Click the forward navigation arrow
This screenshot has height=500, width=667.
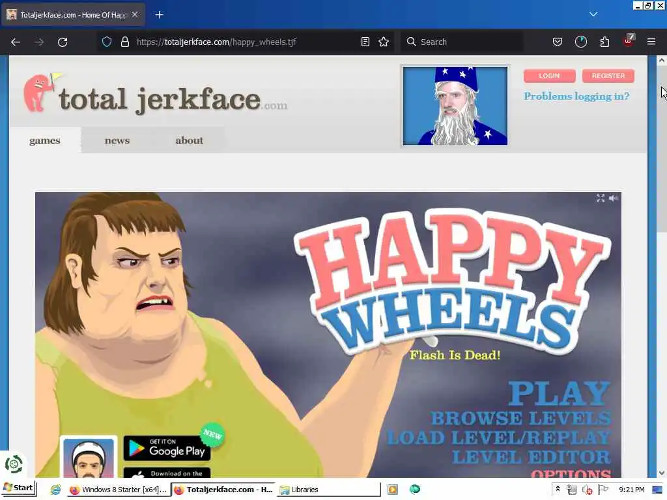(x=38, y=42)
